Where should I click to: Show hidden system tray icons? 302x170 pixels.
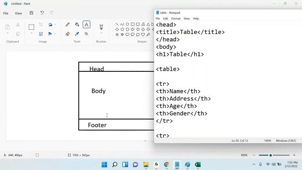(x=254, y=164)
